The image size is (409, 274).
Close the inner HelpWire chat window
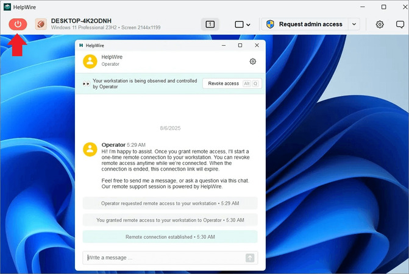click(x=257, y=45)
